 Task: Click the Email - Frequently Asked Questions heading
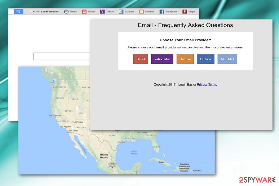(x=185, y=25)
